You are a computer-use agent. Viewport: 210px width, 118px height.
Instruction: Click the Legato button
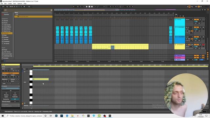click(6, 97)
